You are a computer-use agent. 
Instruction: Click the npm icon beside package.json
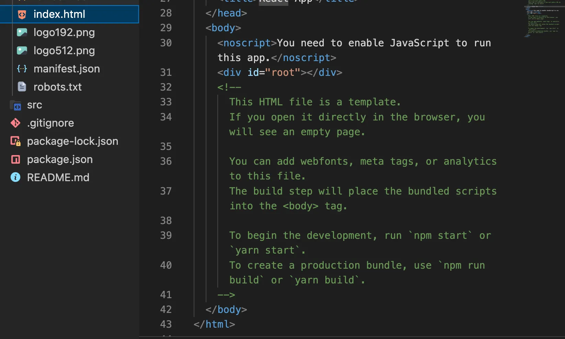click(x=15, y=159)
